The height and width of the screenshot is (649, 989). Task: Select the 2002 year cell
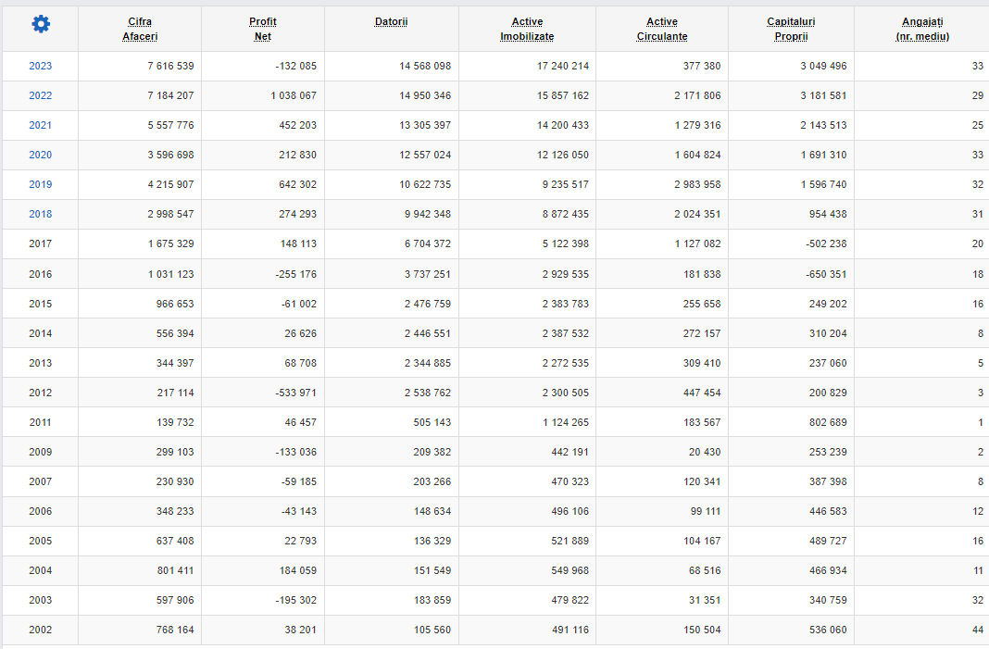pyautogui.click(x=41, y=630)
